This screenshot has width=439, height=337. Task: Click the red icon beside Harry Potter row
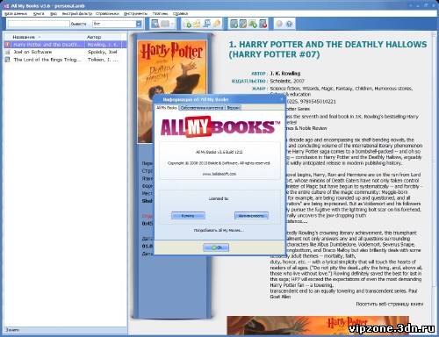coord(8,45)
